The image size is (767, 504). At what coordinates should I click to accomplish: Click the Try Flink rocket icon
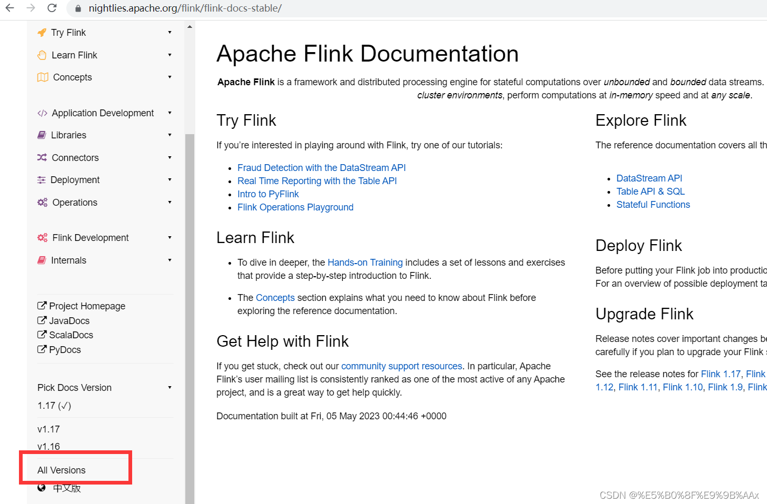tap(42, 32)
